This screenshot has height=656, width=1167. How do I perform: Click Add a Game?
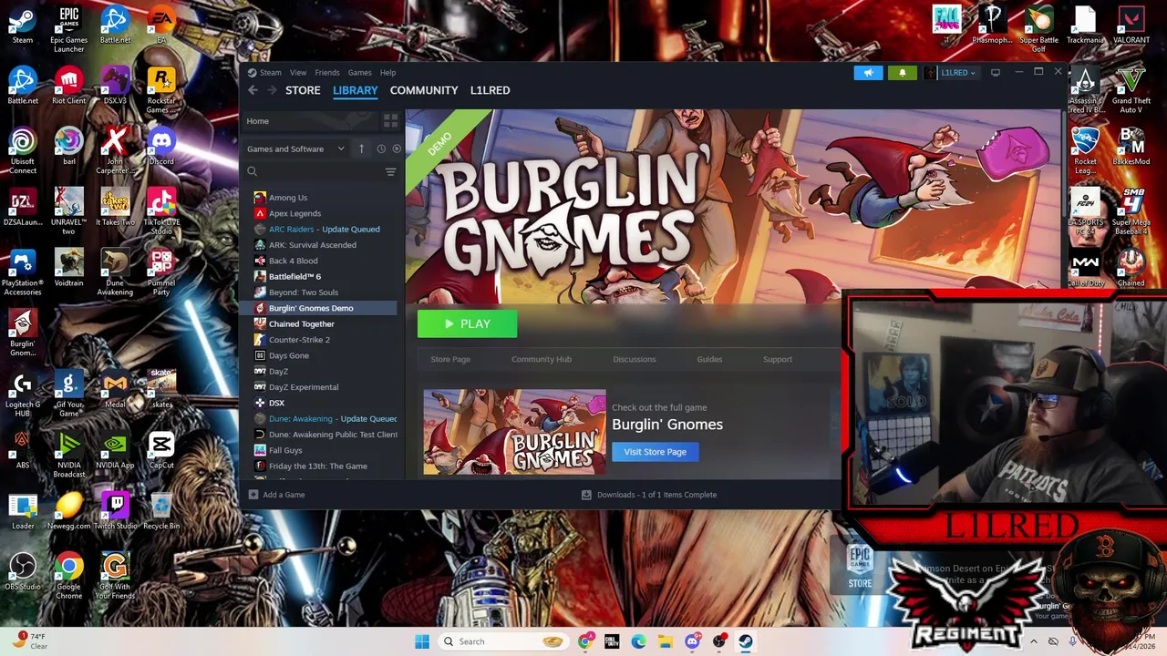tap(277, 495)
